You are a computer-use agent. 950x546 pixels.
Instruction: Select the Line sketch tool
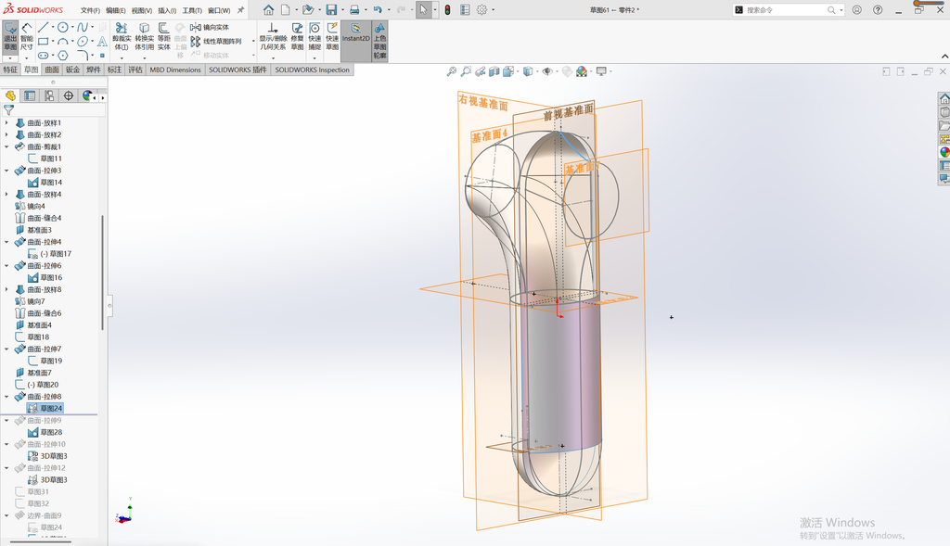click(x=43, y=27)
